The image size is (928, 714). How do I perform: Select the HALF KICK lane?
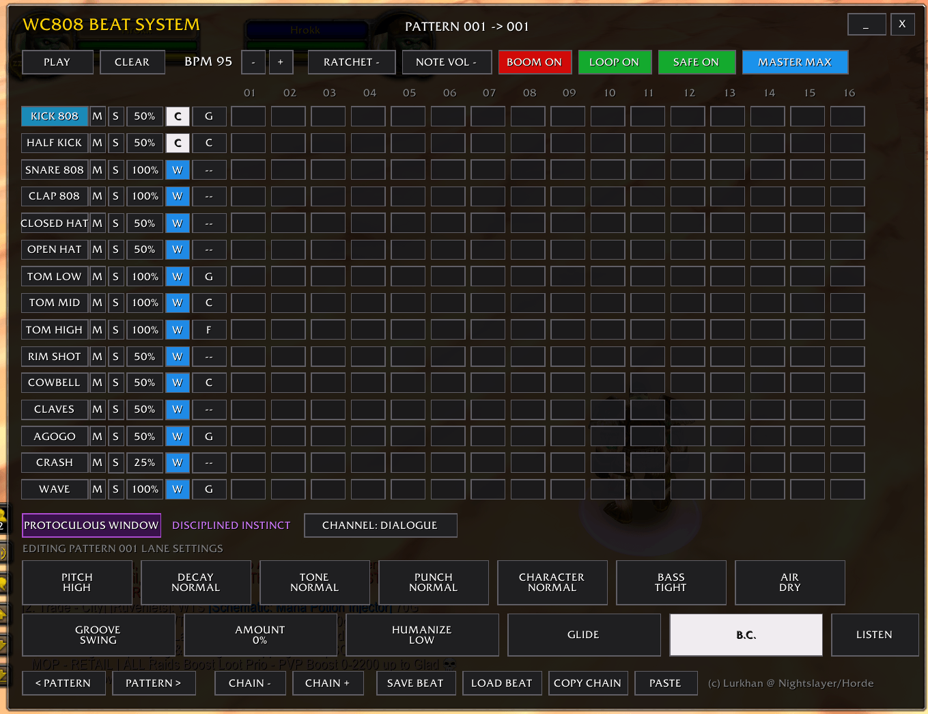coord(55,143)
